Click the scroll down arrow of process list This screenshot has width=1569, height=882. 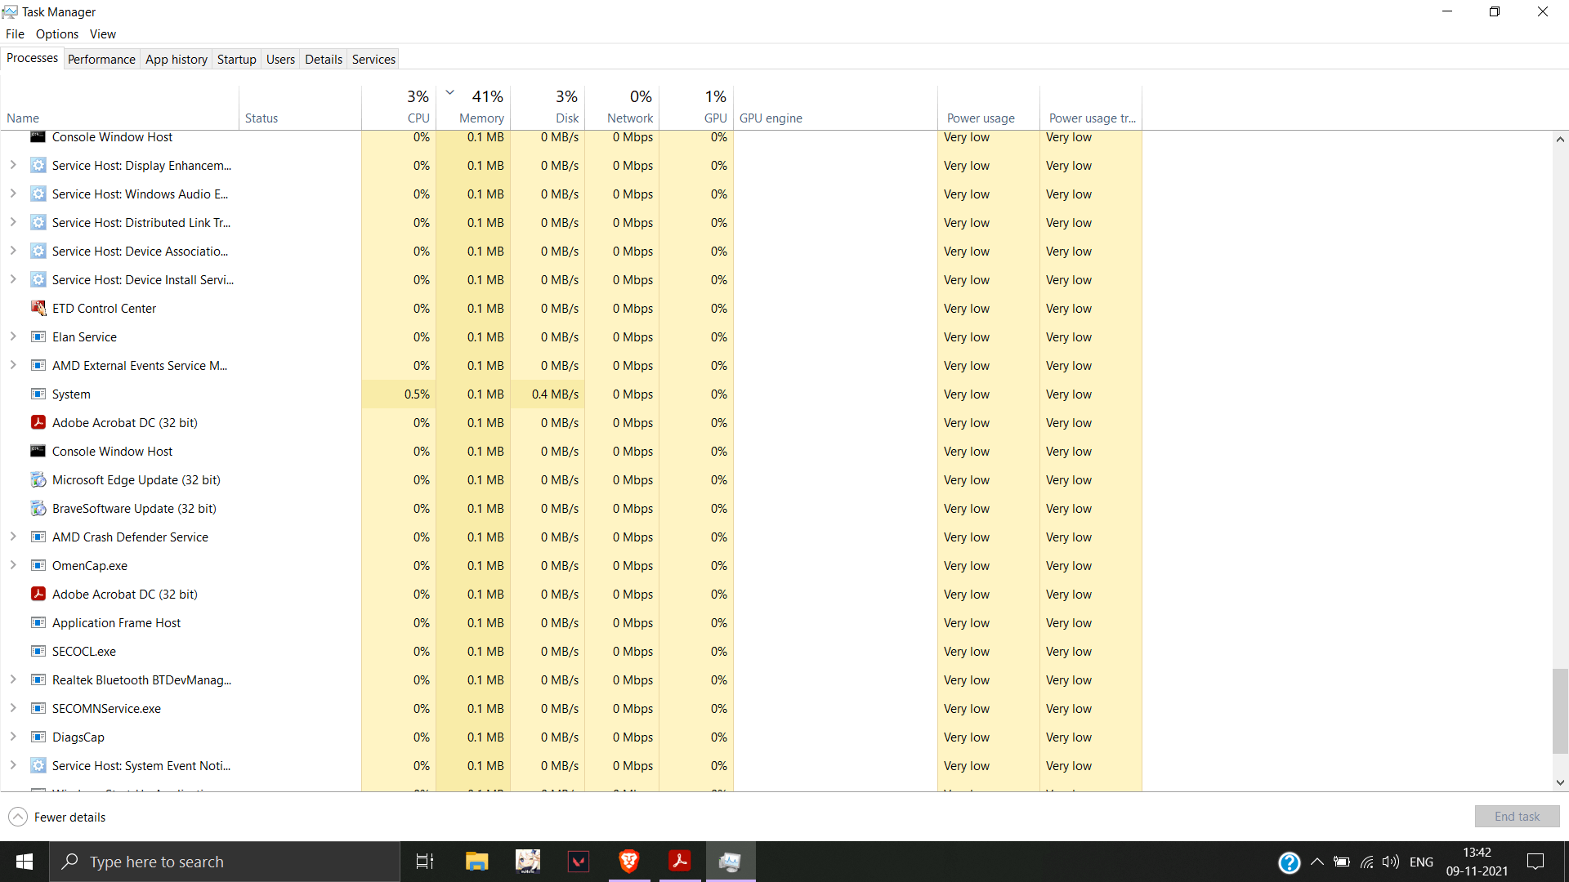click(1560, 782)
